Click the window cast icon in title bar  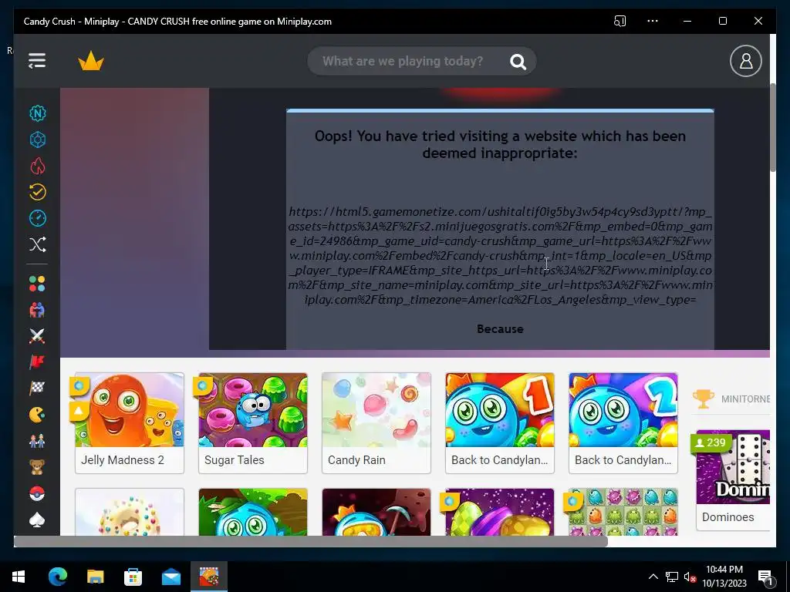tap(620, 21)
